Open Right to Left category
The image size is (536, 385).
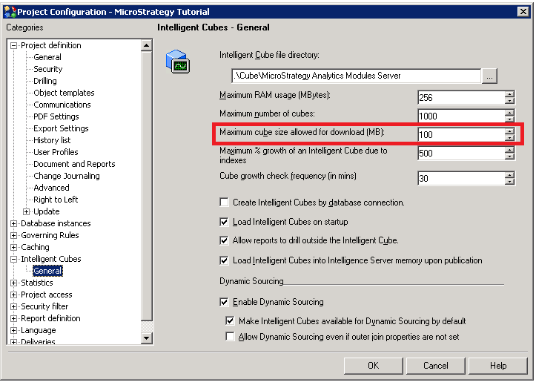(56, 200)
